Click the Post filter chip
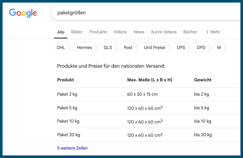The height and width of the screenshot is (158, 243). (x=128, y=47)
